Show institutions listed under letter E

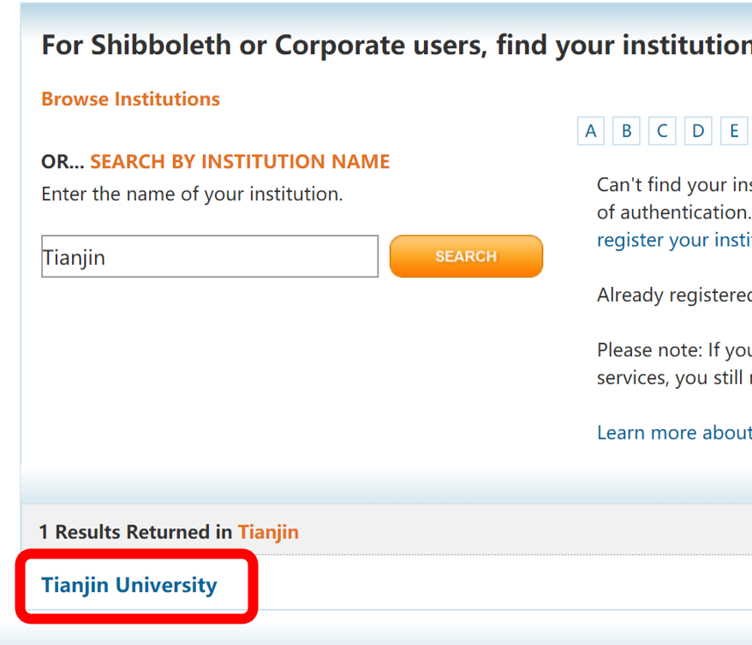(734, 131)
